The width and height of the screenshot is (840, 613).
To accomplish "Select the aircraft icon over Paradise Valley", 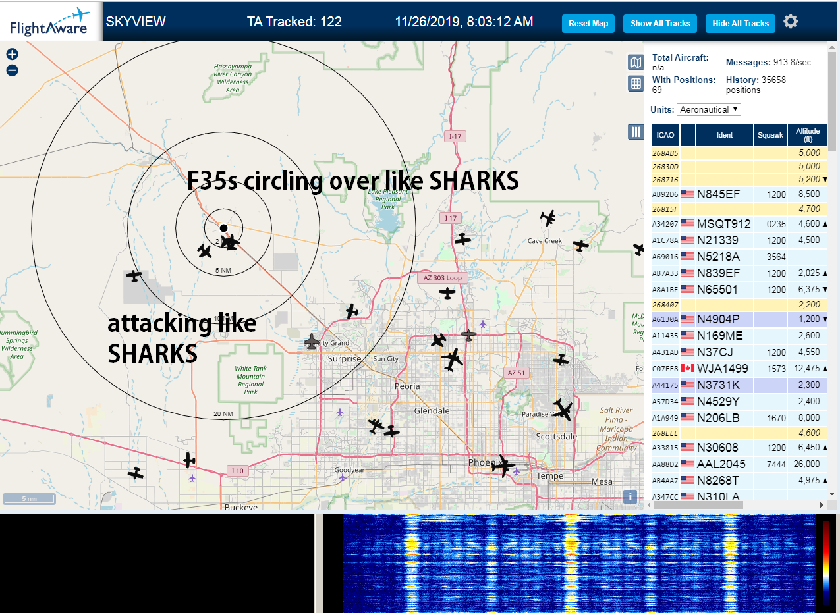I will tap(563, 410).
